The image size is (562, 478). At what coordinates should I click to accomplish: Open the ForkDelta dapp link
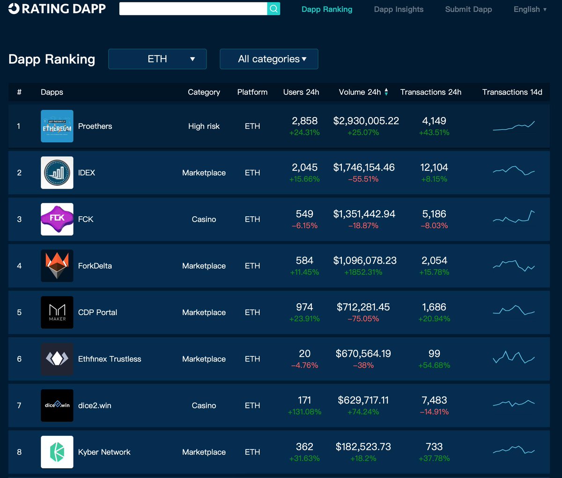pyautogui.click(x=95, y=265)
